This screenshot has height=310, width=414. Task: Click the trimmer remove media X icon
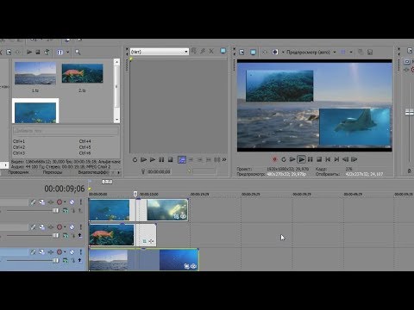tap(211, 51)
